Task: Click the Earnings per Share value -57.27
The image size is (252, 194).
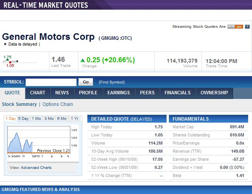Action: coord(238,159)
